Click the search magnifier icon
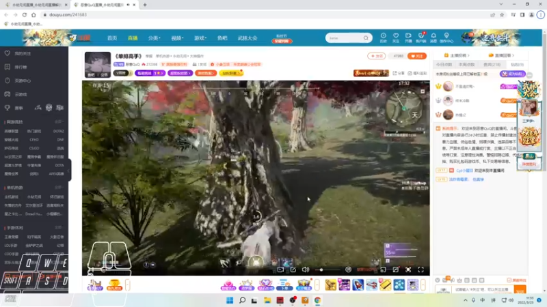547x307 pixels. point(366,38)
